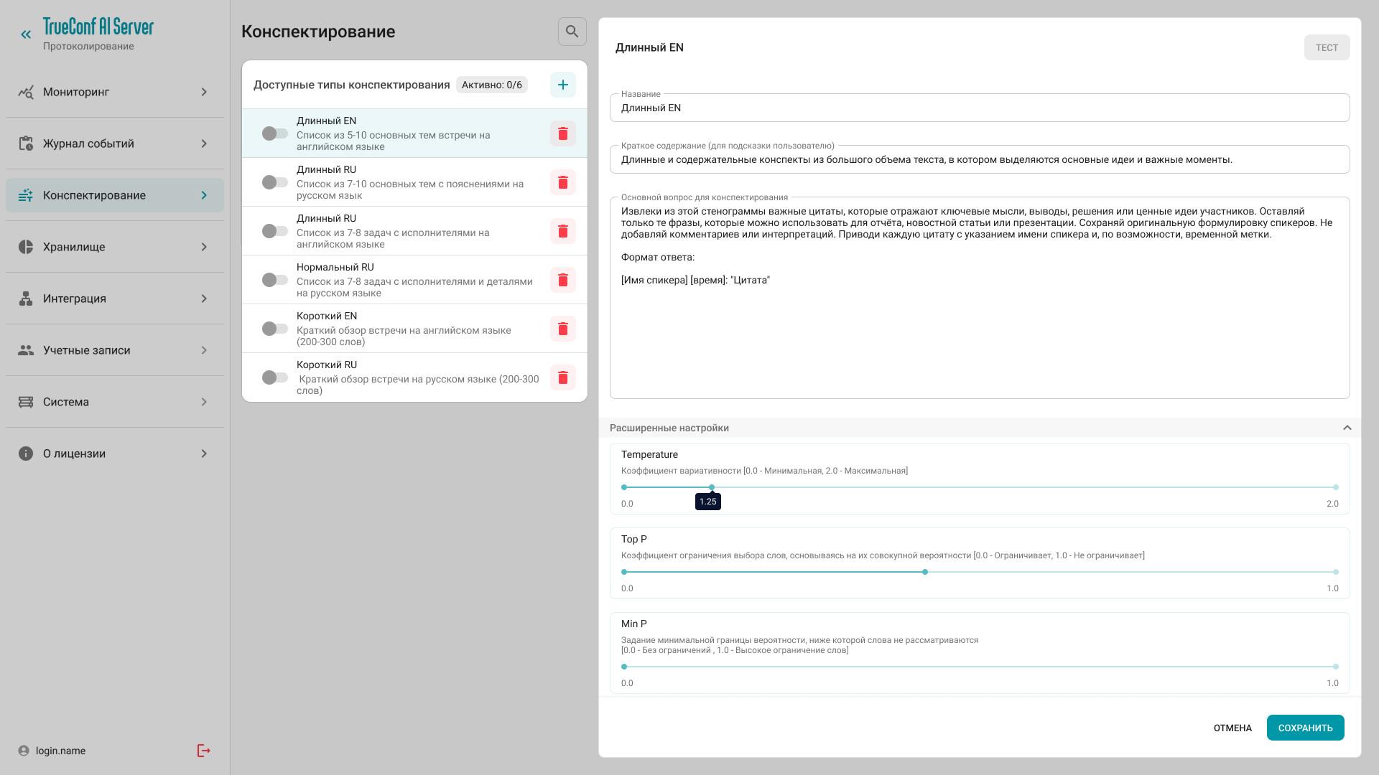Click the ОТМЕНА button

coord(1232,728)
